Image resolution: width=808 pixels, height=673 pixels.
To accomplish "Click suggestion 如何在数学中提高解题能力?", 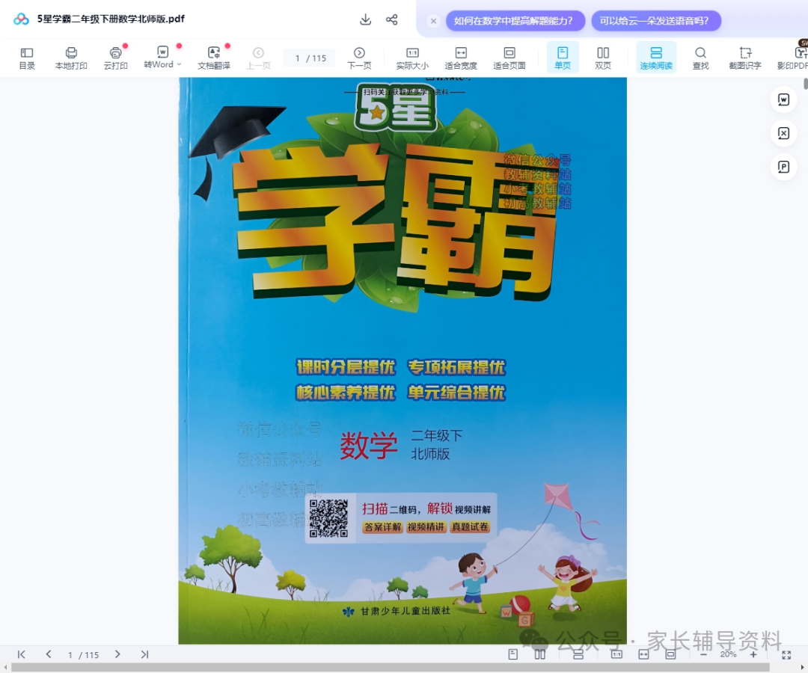I will pyautogui.click(x=515, y=21).
